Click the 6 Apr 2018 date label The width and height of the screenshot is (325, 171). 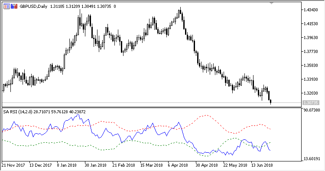tap(178, 165)
